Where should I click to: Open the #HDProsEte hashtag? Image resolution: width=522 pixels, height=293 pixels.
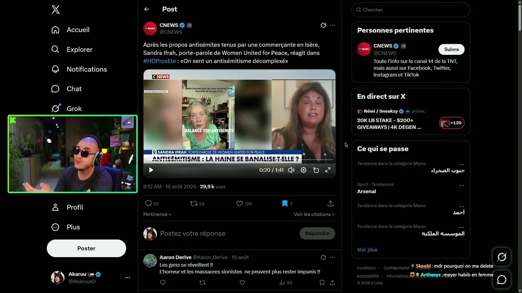pos(159,61)
